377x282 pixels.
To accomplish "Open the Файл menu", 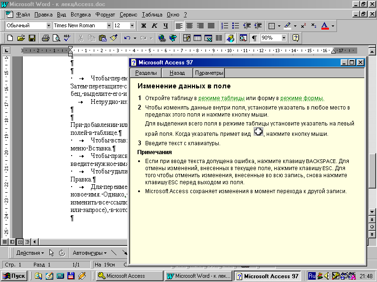I will click(x=23, y=15).
